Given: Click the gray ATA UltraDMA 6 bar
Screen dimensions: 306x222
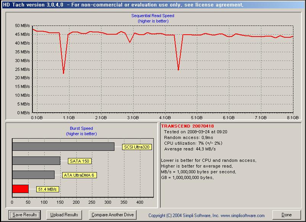Looking at the screenshot, I should point(33,175).
